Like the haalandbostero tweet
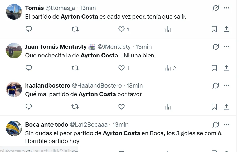This screenshot has height=152, width=242. coord(122,107)
